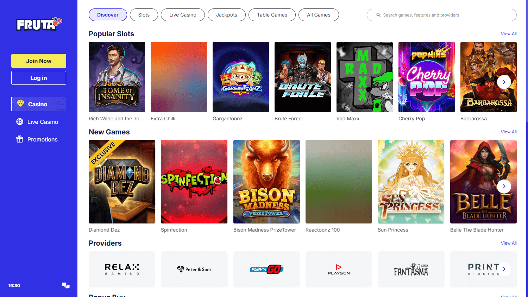Open View All for Popular Slots
The image size is (528, 297).
[509, 33]
